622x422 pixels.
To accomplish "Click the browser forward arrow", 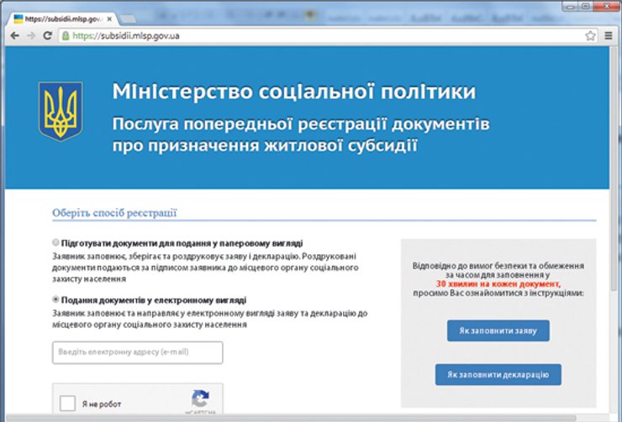I will 29,35.
